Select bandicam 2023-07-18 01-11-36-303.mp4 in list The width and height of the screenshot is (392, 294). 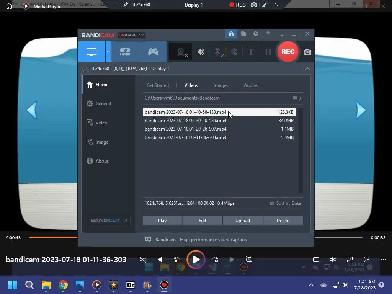(x=219, y=137)
